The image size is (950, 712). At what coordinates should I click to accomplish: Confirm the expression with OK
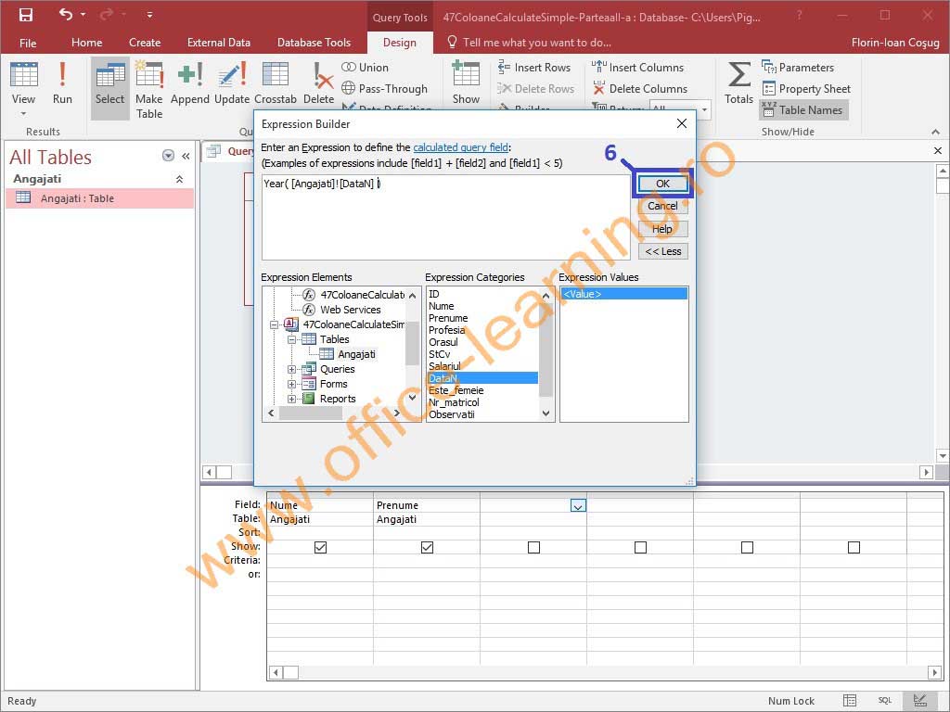click(x=662, y=184)
